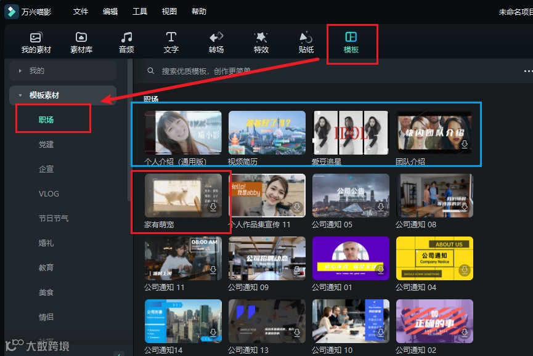Viewport: 533px width, 356px height.
Task: Expand the 我的 section
Action: click(20, 71)
